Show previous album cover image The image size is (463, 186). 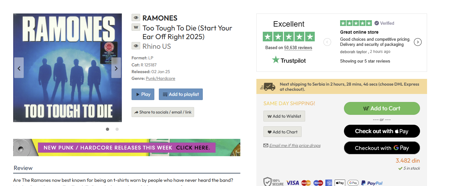coord(19,68)
